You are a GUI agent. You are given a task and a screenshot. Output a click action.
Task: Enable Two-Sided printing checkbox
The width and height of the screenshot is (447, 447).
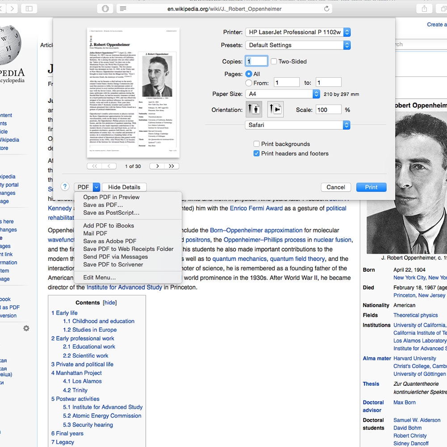point(274,61)
